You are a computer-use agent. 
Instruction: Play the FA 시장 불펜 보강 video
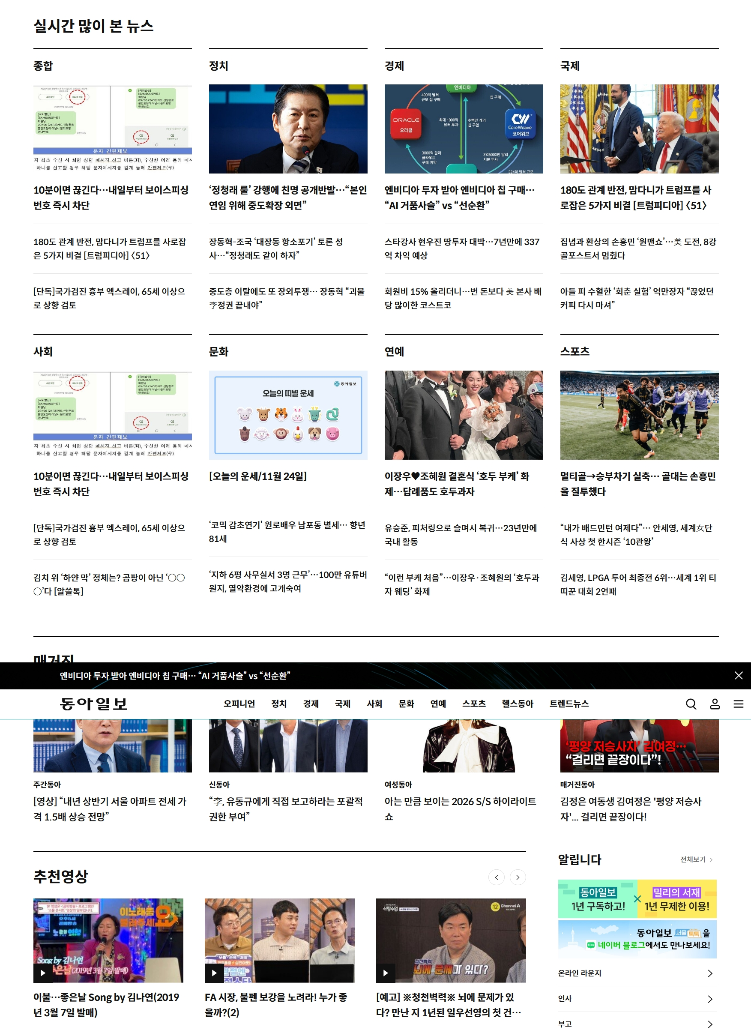tap(279, 940)
